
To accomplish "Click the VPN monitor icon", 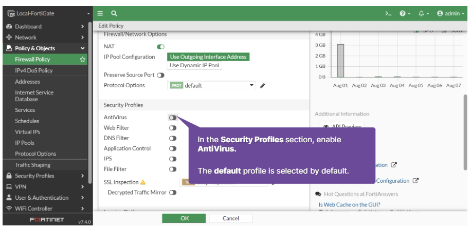I will 9,186.
